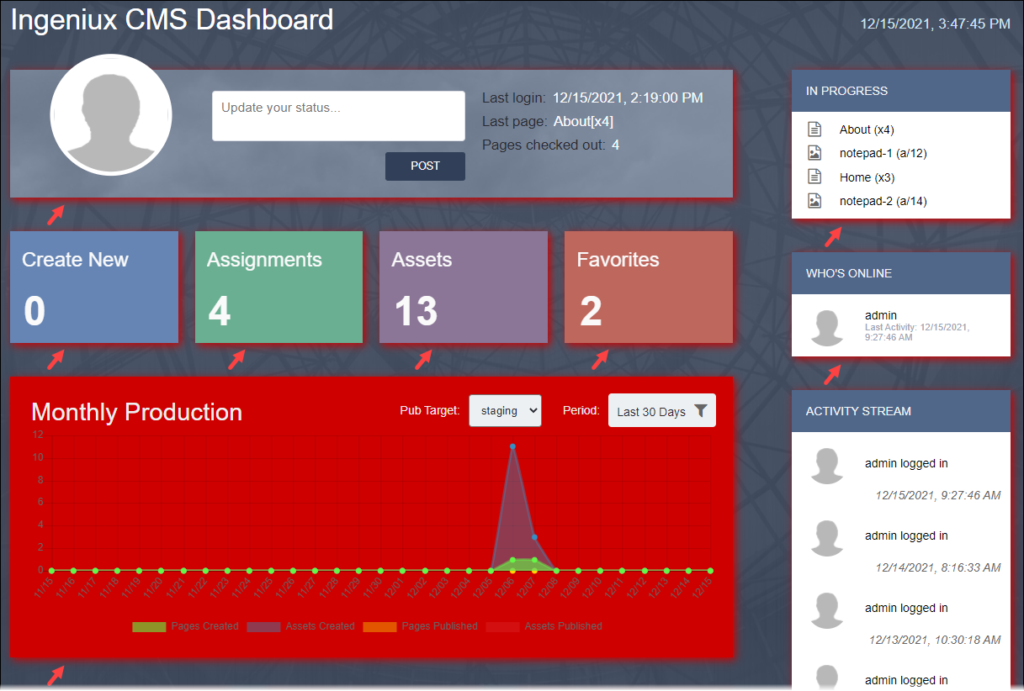Click the Ingeniux CMS Dashboard title
The height and width of the screenshot is (691, 1024).
[172, 19]
